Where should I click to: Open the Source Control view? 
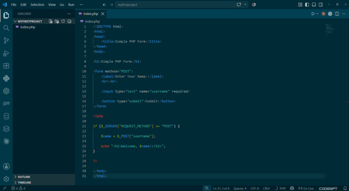6,41
